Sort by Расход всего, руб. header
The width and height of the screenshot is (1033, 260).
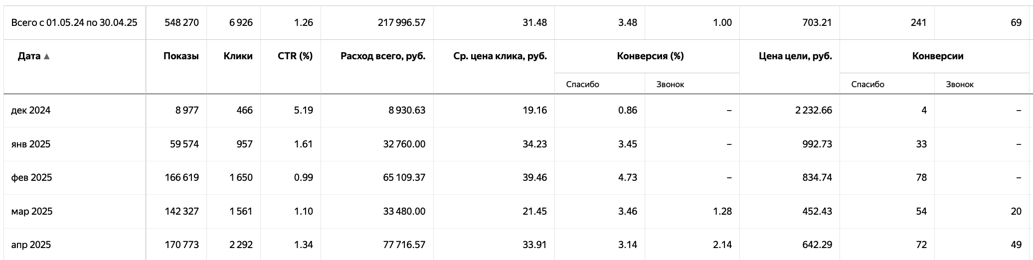383,56
